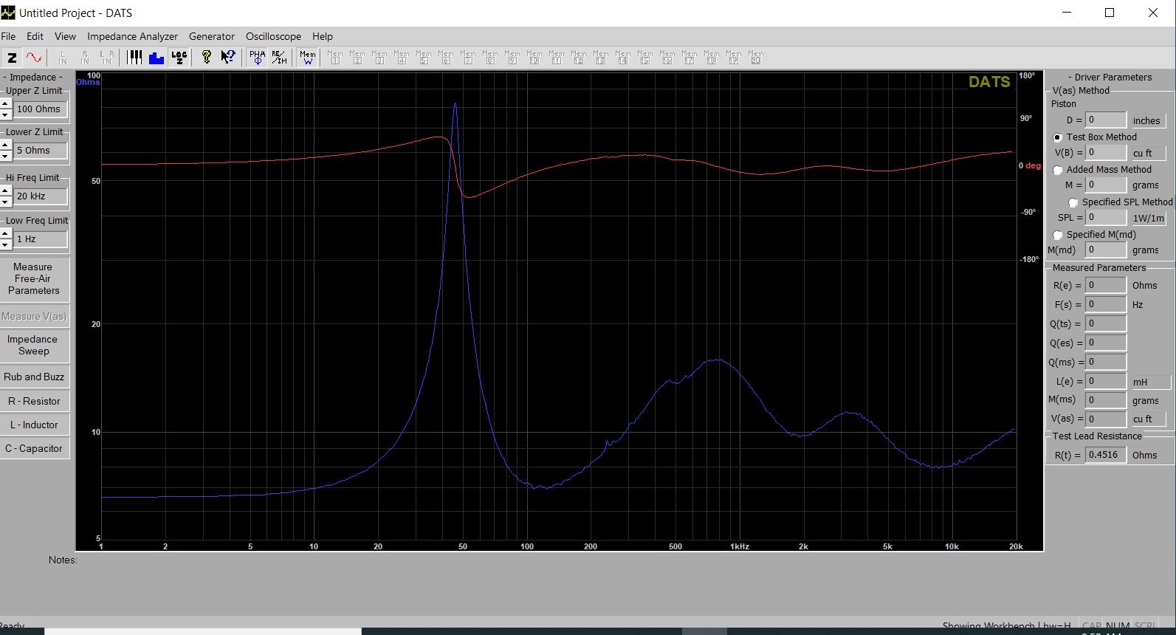
Task: Click the R - Resistor button
Action: pos(34,401)
